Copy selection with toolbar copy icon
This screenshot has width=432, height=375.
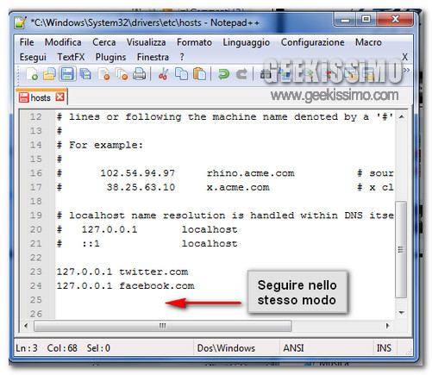click(x=181, y=74)
